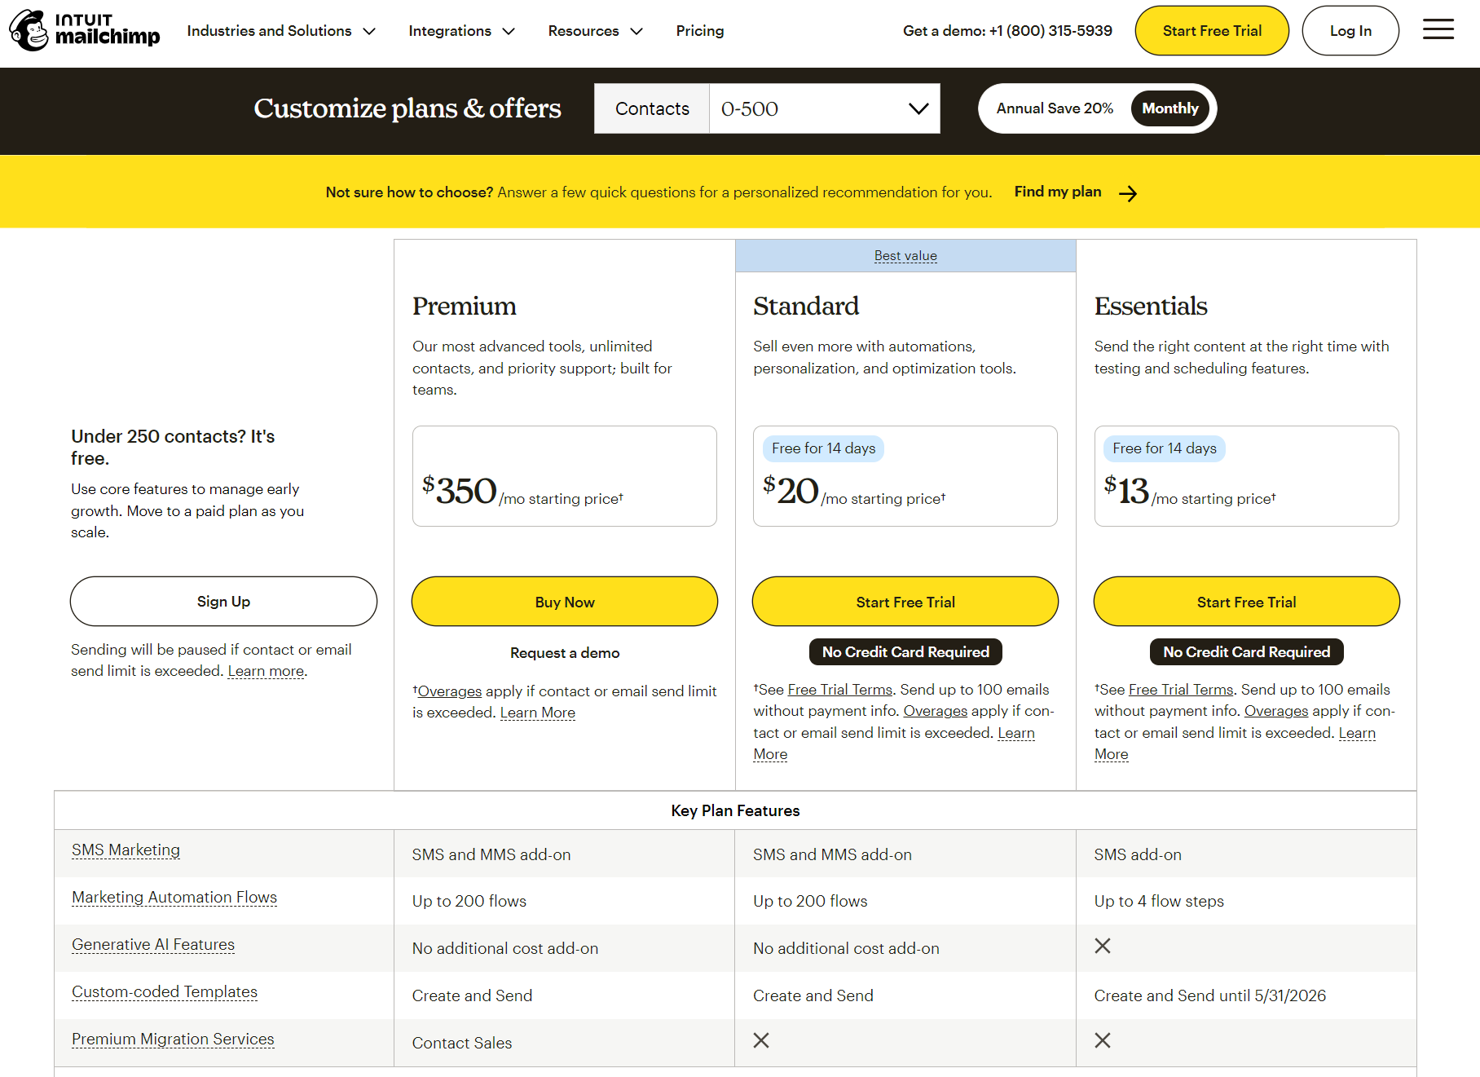This screenshot has width=1480, height=1077.
Task: Click Marketing Automation Flows link
Action: coord(174,898)
